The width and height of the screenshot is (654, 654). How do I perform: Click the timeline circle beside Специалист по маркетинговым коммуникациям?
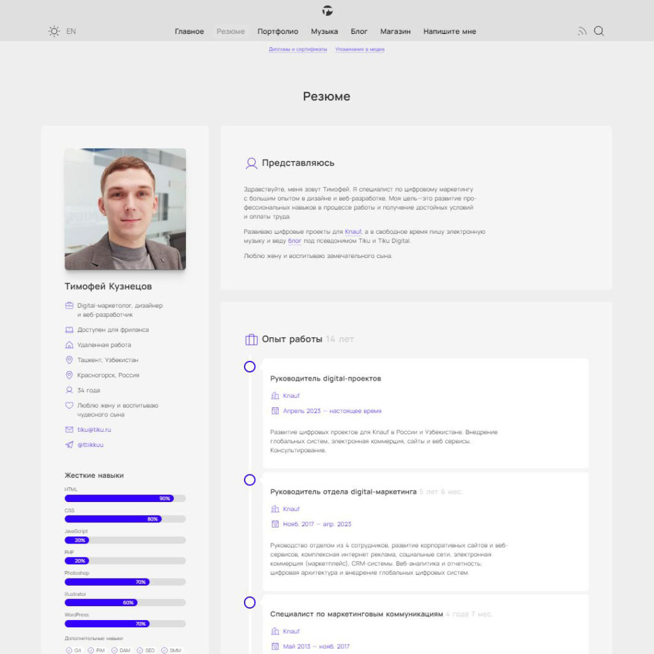tap(250, 602)
